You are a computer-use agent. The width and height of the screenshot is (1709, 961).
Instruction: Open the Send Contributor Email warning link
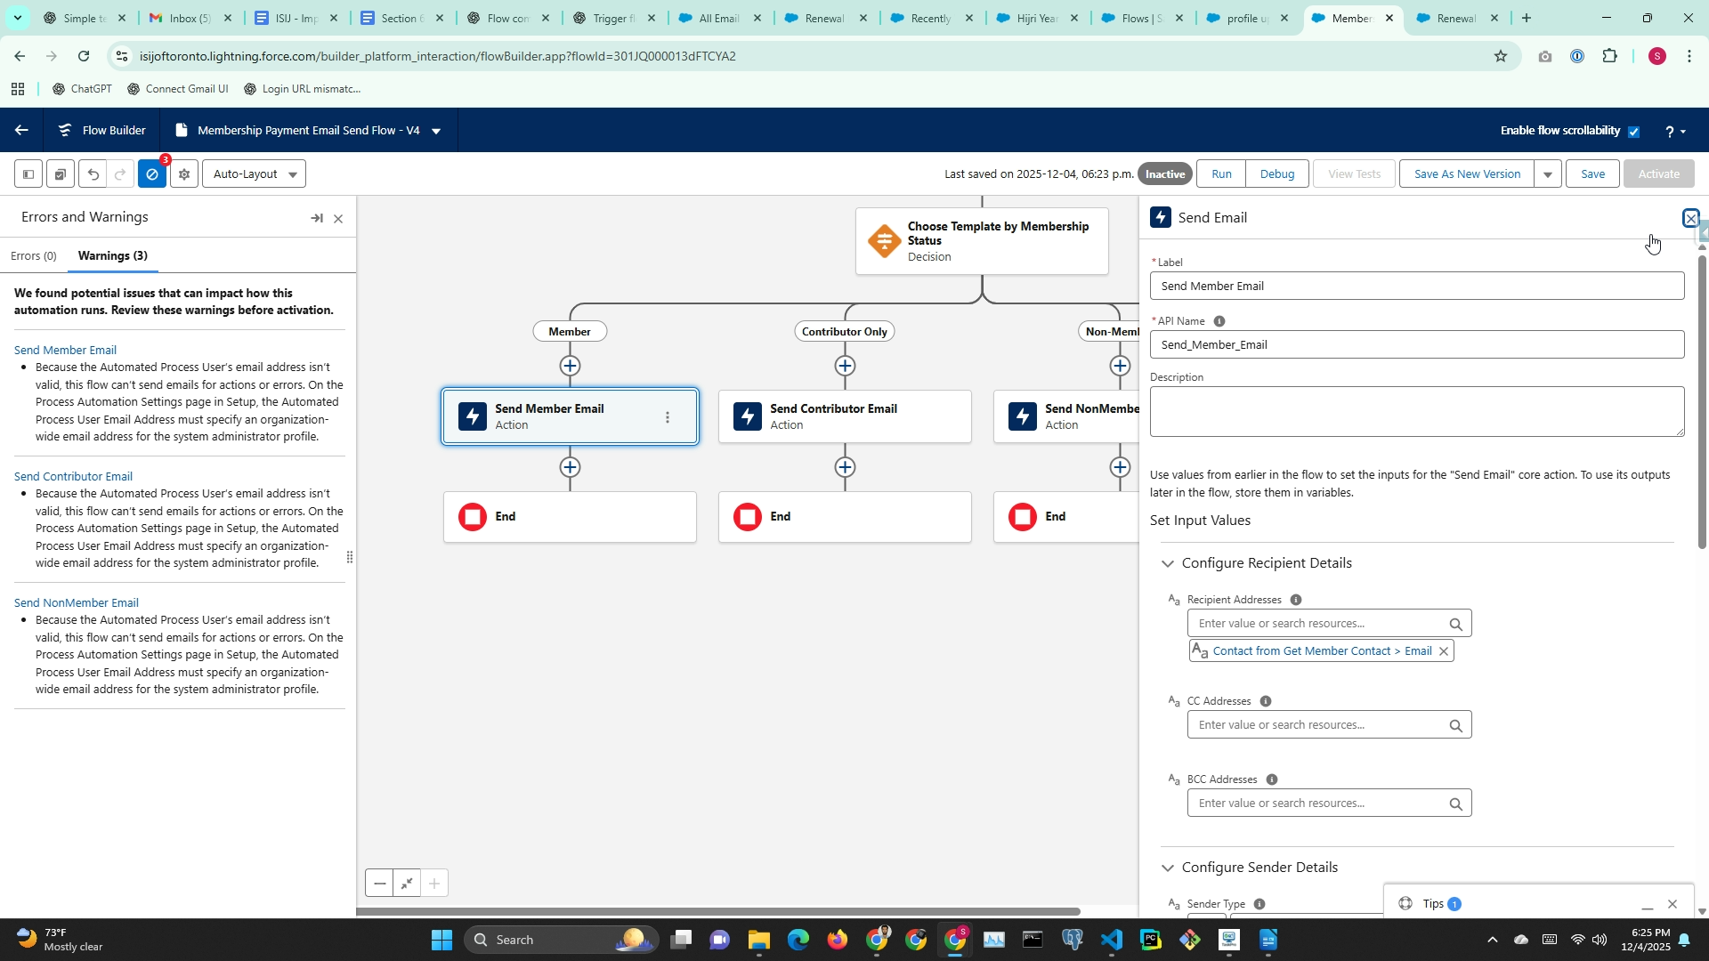(x=73, y=477)
